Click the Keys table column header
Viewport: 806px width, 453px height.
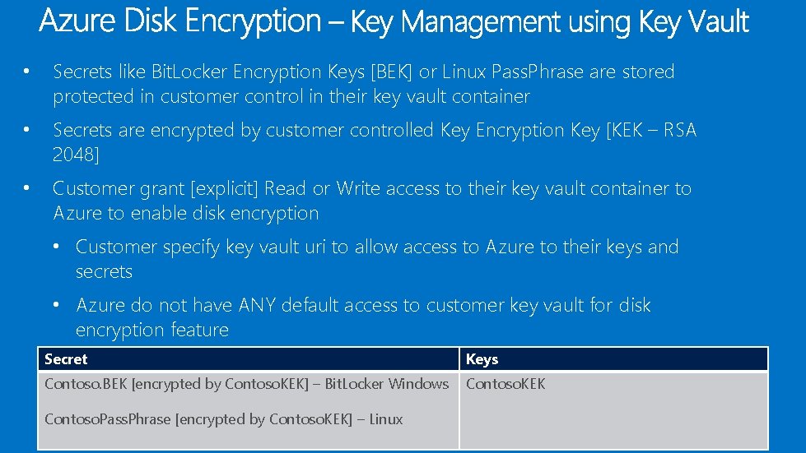click(613, 359)
